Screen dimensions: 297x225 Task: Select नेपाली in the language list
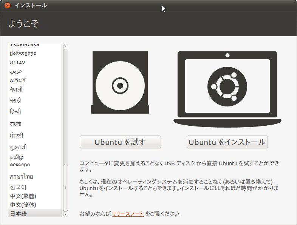click(x=35, y=89)
